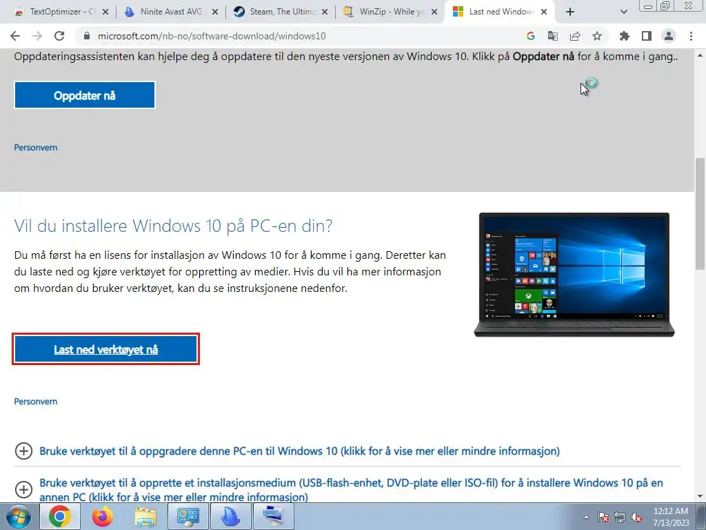Close the TextOptimizer tab
This screenshot has width=706, height=530.
point(105,12)
